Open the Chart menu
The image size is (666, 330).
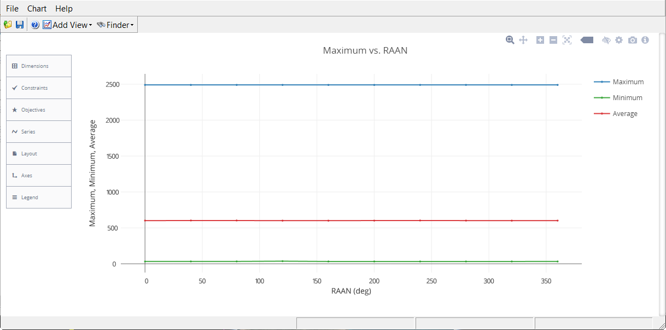(37, 8)
